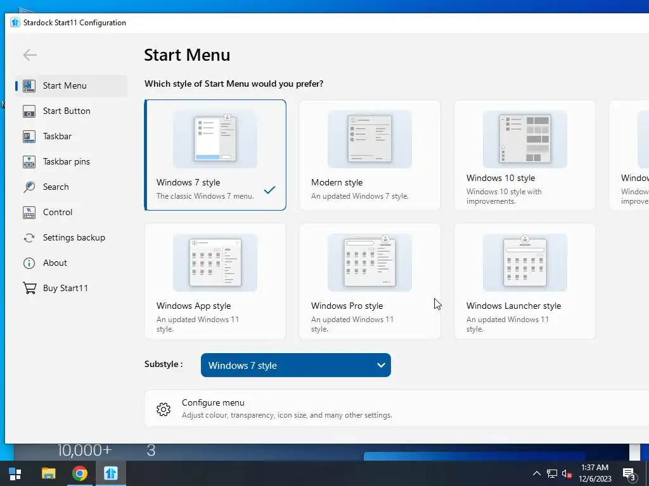
Task: Click the Search magnifier sidebar icon
Action: pyautogui.click(x=29, y=187)
